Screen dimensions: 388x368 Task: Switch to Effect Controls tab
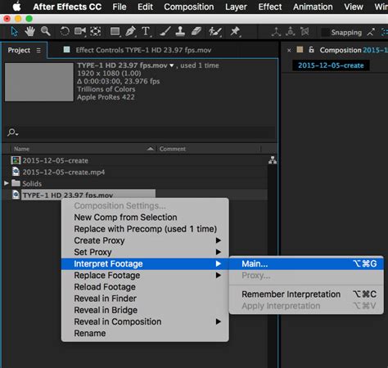pos(143,50)
